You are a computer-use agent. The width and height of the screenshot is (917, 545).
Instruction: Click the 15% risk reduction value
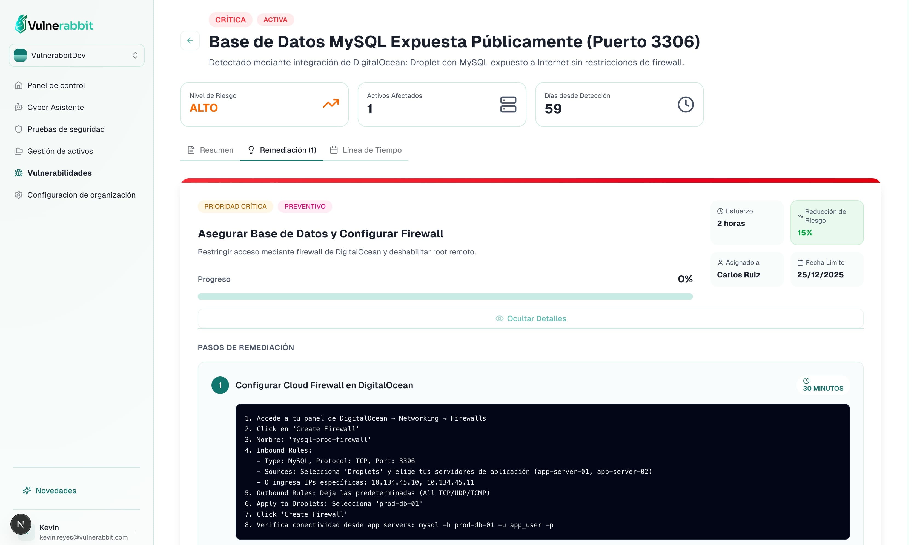[805, 233]
